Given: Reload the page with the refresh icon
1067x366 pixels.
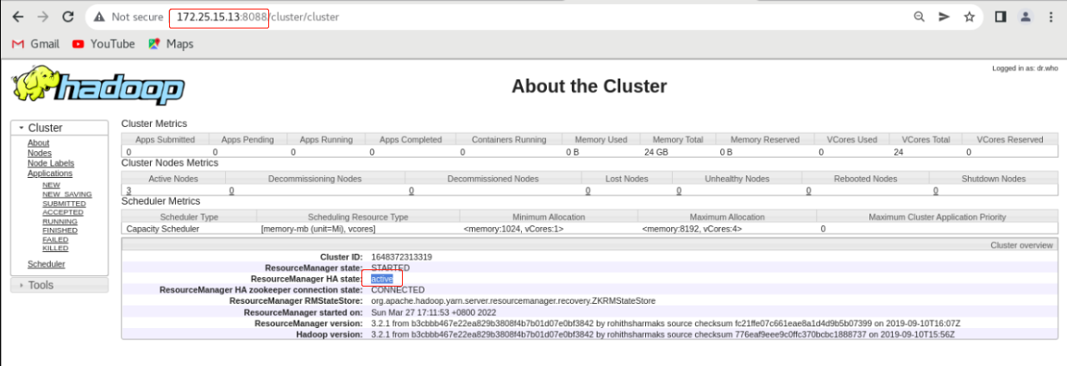Looking at the screenshot, I should tap(67, 16).
